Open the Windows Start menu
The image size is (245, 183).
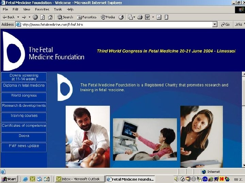(9, 179)
